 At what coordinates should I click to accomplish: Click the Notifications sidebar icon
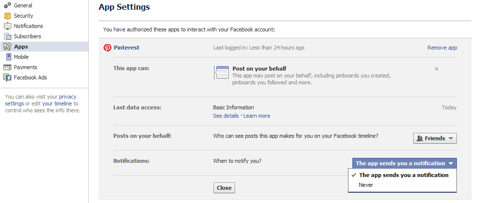(7, 26)
